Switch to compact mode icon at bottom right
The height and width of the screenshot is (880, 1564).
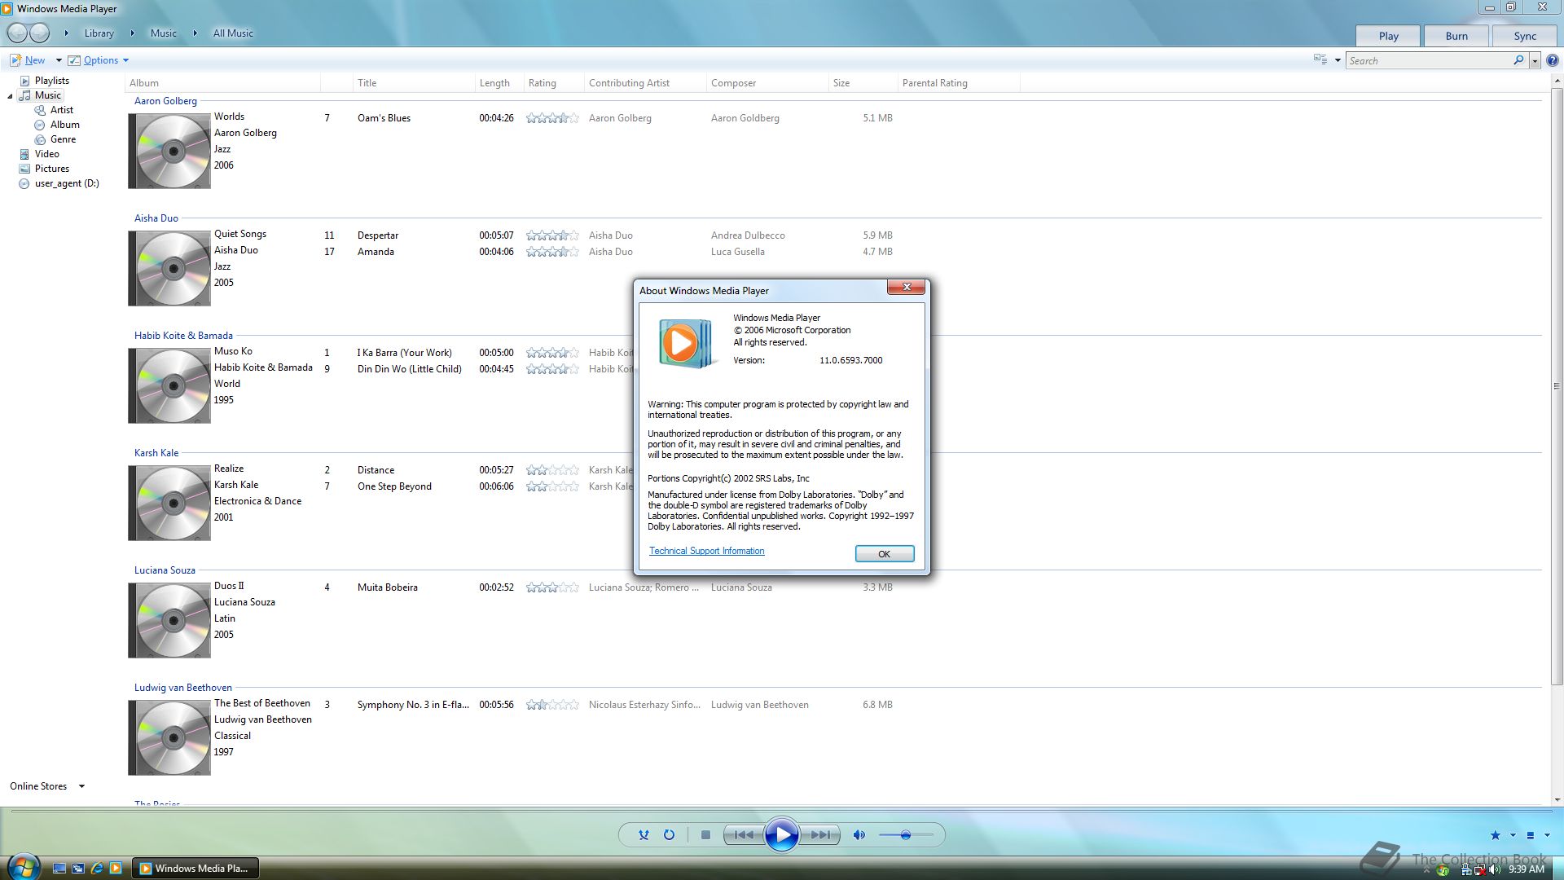[1531, 835]
